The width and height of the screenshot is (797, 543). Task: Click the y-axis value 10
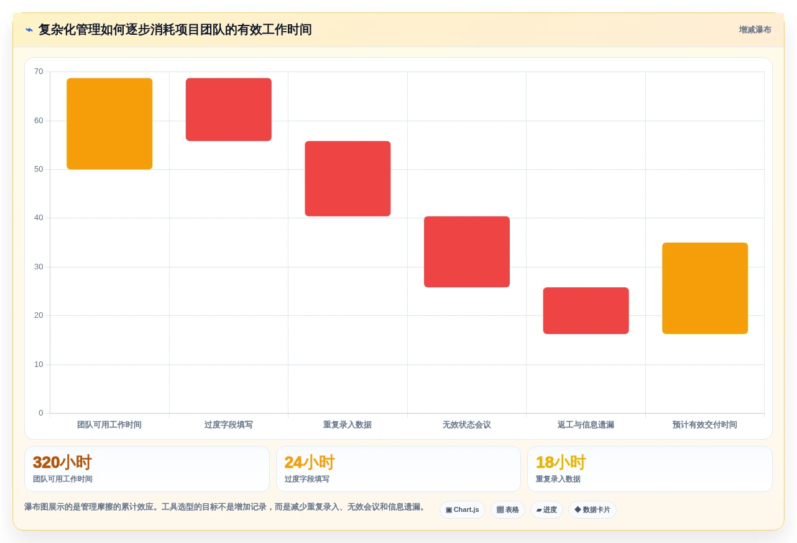[39, 364]
